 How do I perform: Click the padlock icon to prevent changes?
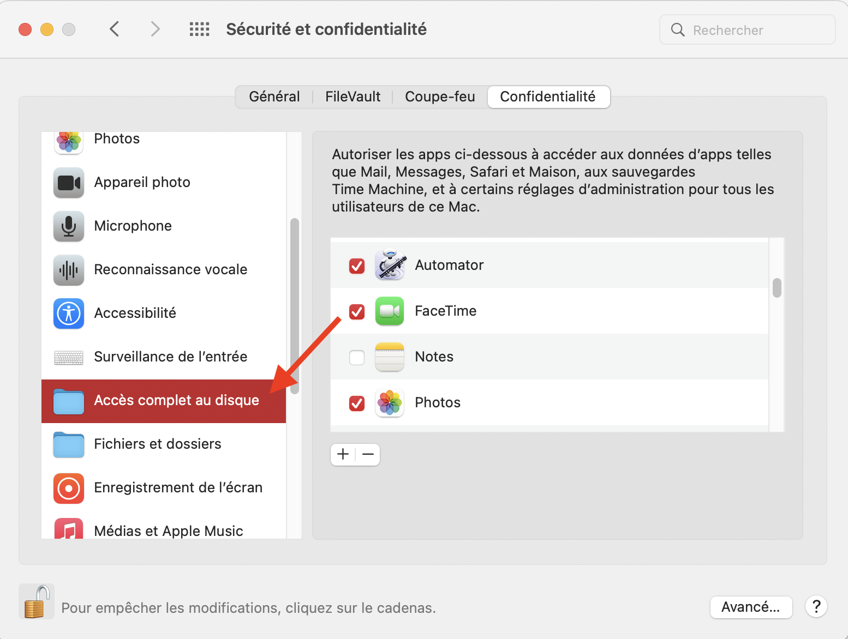[x=36, y=602]
